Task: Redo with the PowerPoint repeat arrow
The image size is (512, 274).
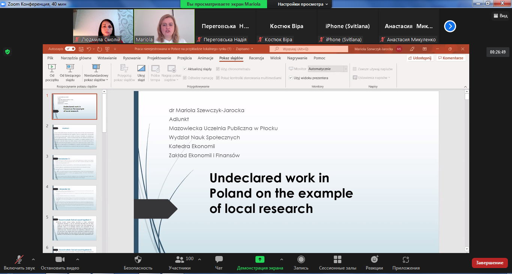Action: tap(100, 49)
